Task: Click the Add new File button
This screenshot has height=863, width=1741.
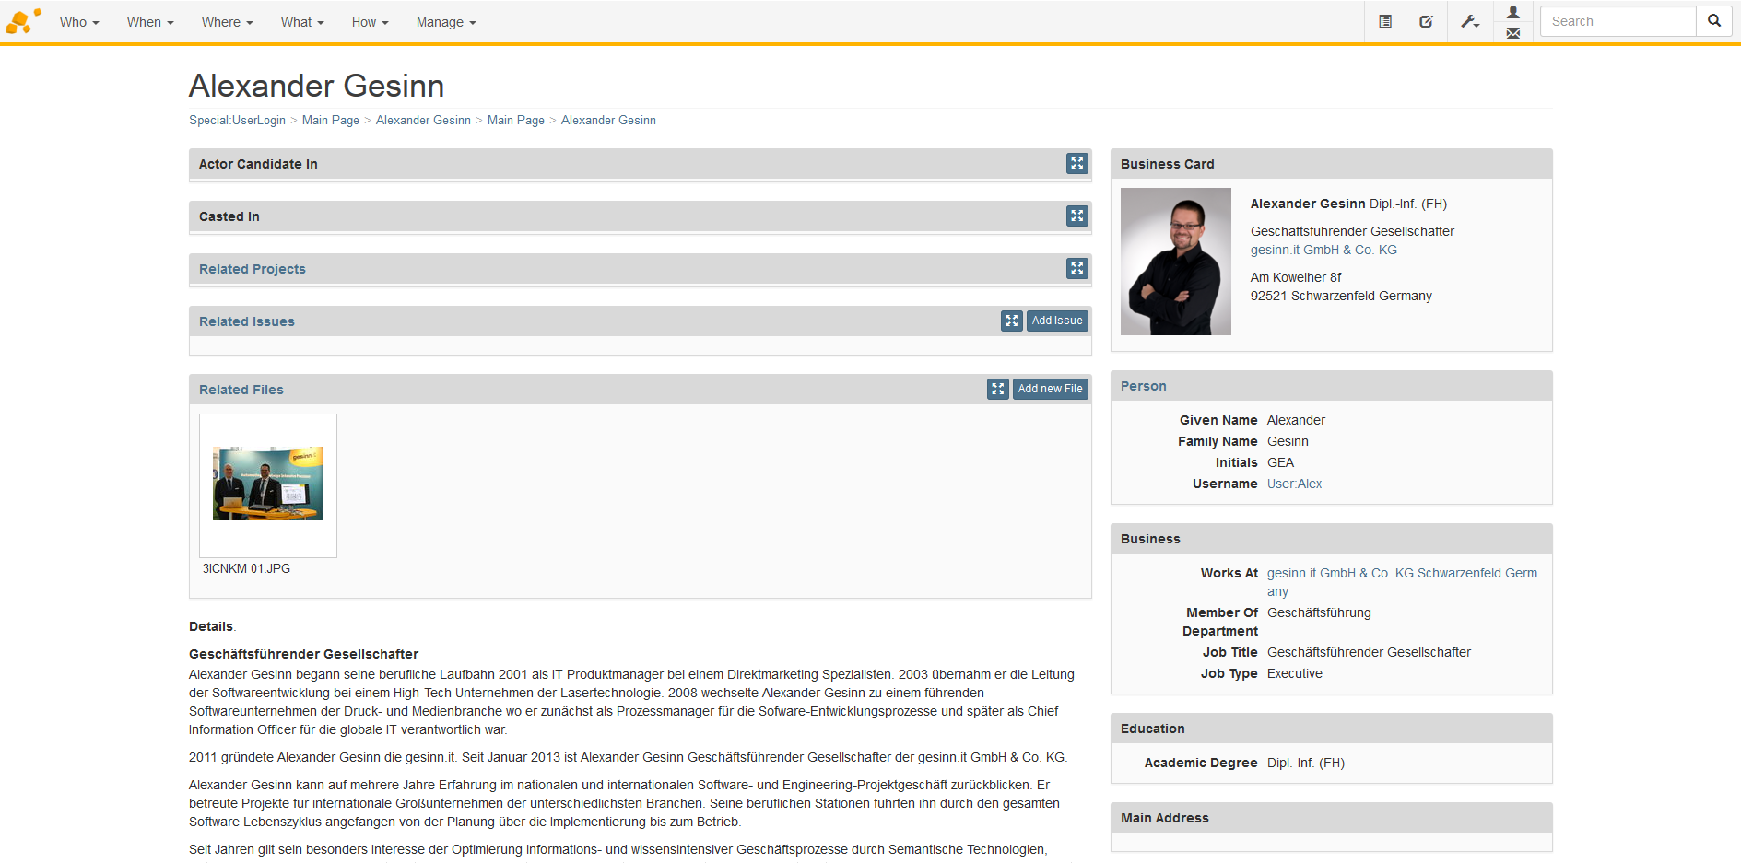Action: tap(1050, 389)
